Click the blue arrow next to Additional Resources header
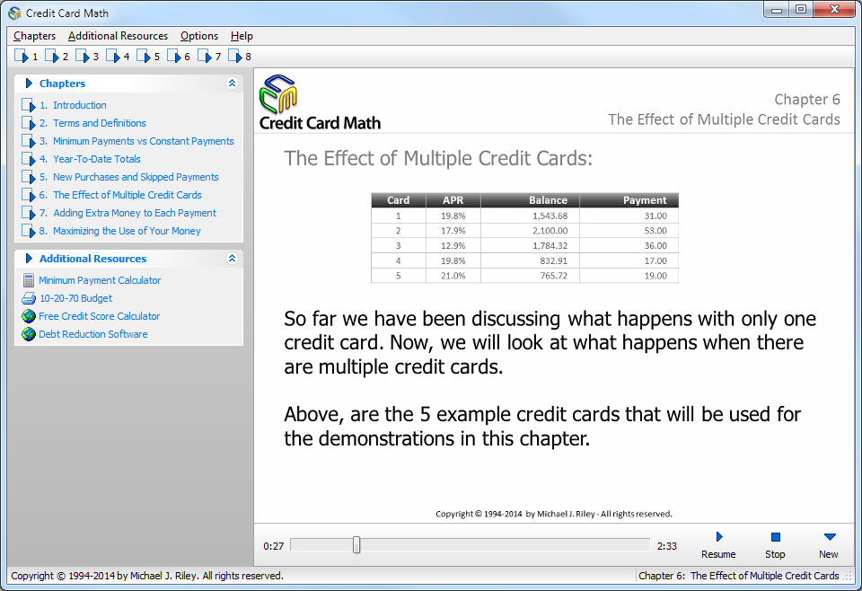The image size is (862, 591). [x=29, y=259]
